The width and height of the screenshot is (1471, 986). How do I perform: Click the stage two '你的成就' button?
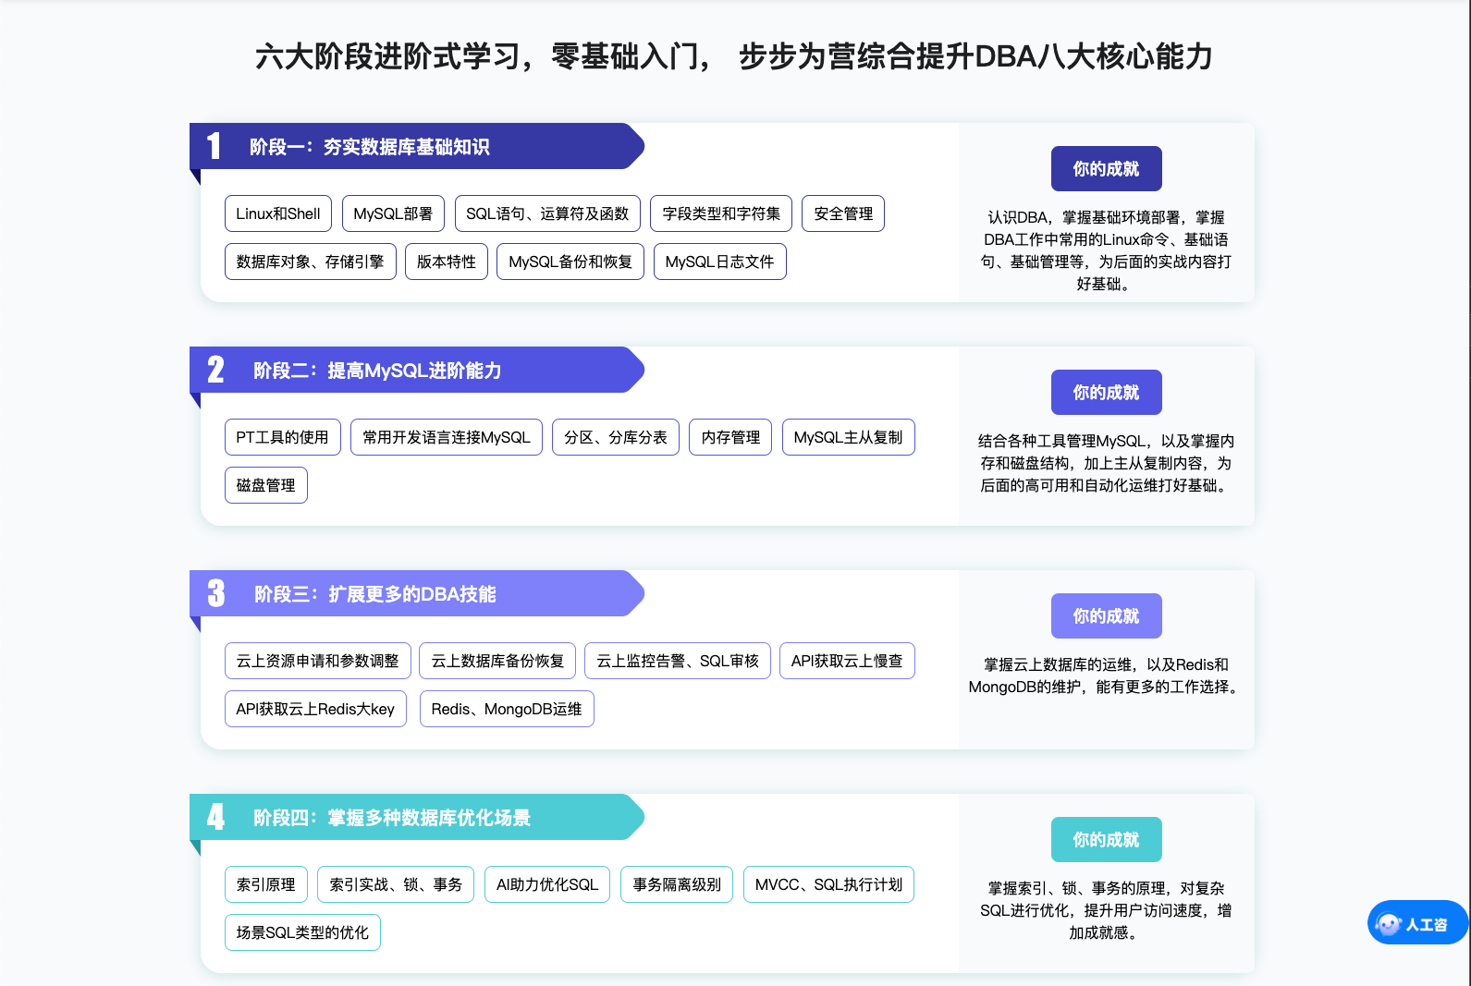(1106, 393)
